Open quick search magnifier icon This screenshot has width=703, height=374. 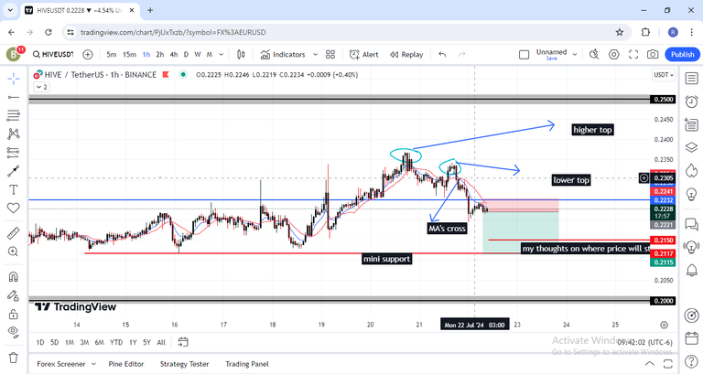(x=594, y=55)
